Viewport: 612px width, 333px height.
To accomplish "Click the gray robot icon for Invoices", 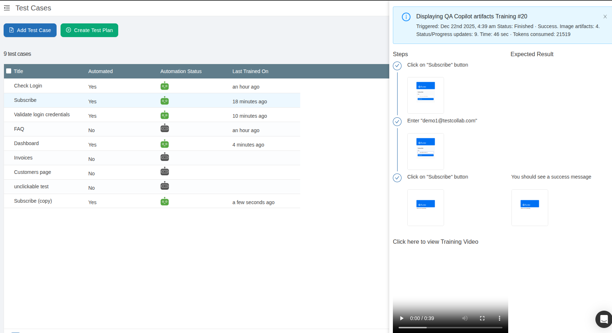I will [165, 157].
